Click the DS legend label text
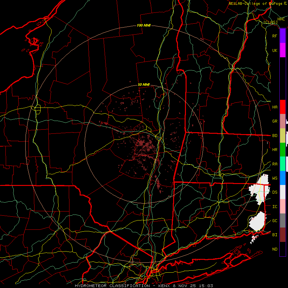 pos(275,192)
